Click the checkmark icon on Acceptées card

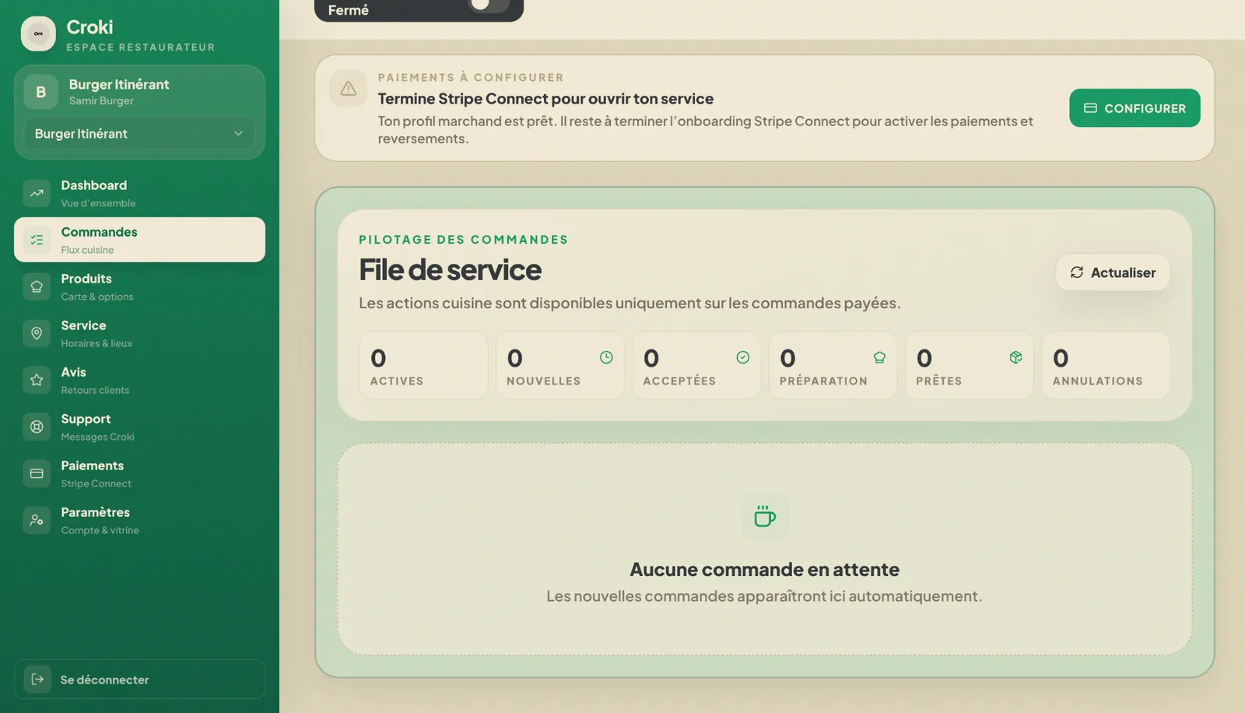743,357
